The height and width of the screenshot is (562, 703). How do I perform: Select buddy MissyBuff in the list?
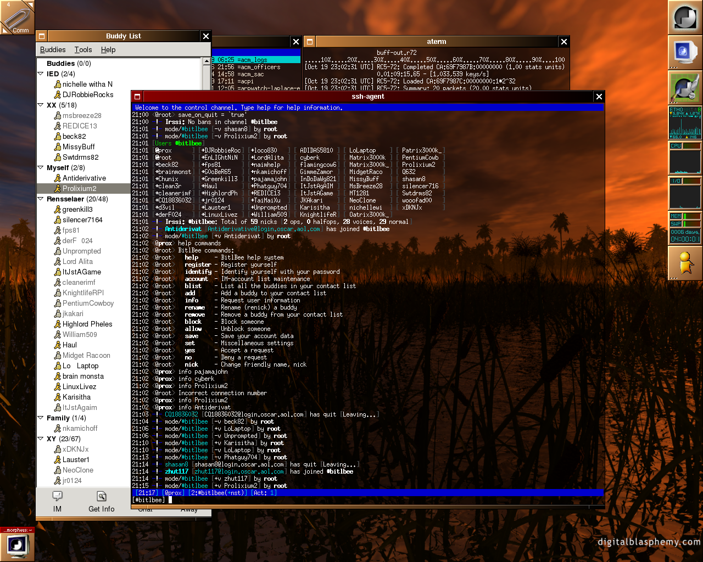coord(83,147)
